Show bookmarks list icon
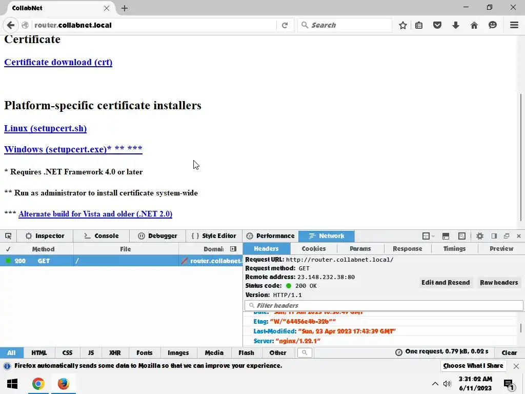 click(x=419, y=25)
